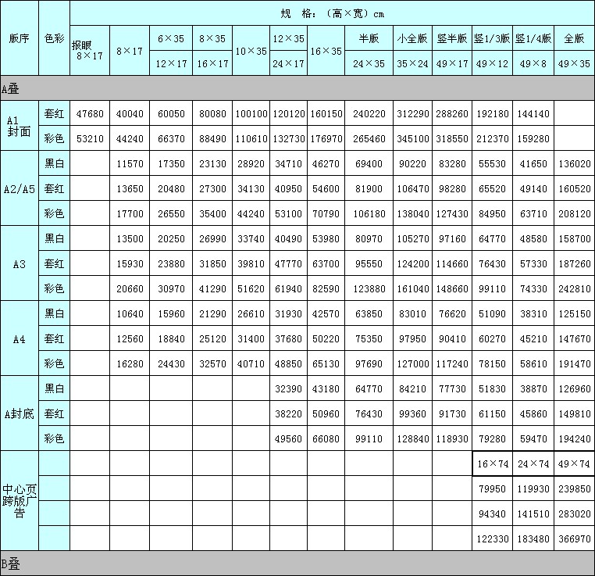
Task: Select the 24×74 size cell
Action: [x=533, y=463]
